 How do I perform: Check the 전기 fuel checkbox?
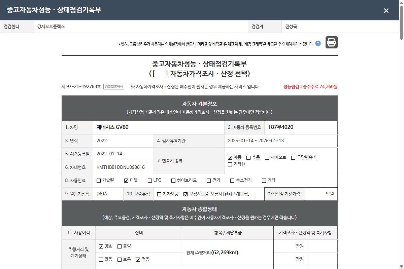click(209, 181)
